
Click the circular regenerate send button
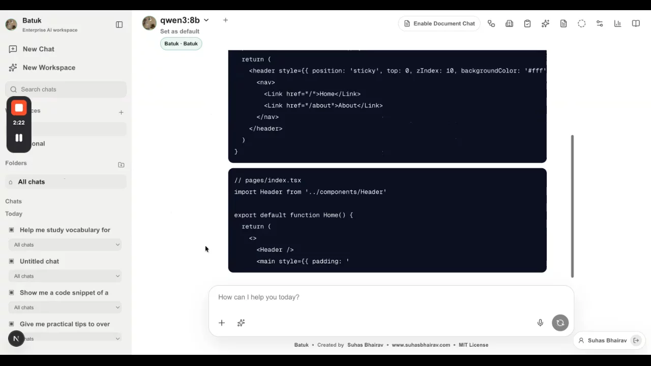pyautogui.click(x=560, y=323)
